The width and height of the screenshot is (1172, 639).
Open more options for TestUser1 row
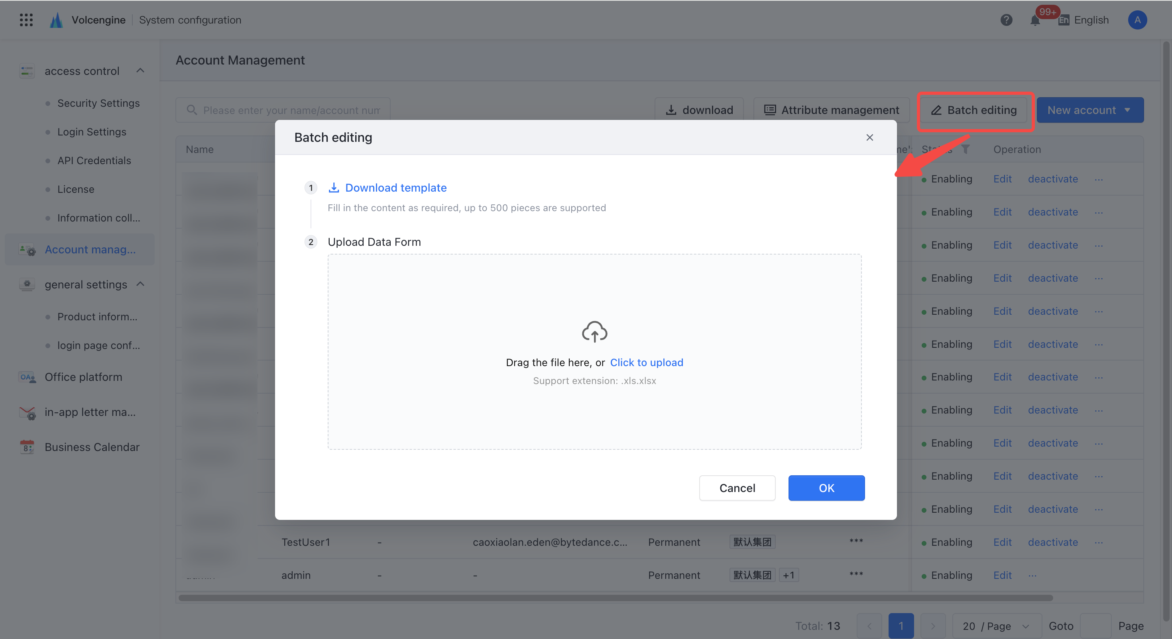click(x=1099, y=542)
